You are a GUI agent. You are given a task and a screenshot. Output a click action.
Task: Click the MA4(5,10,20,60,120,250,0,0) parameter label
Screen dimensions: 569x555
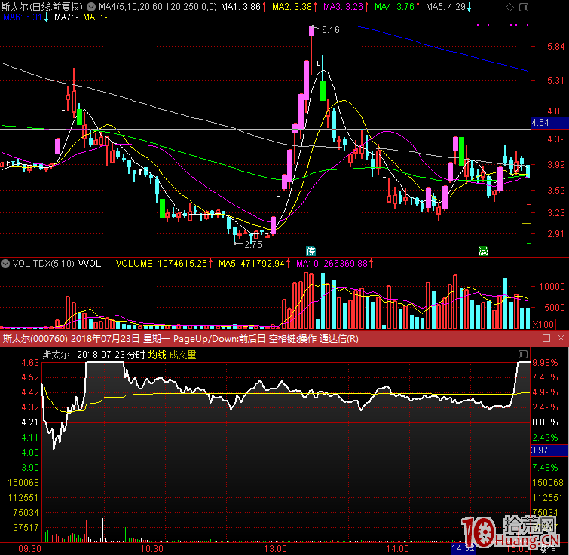click(158, 7)
